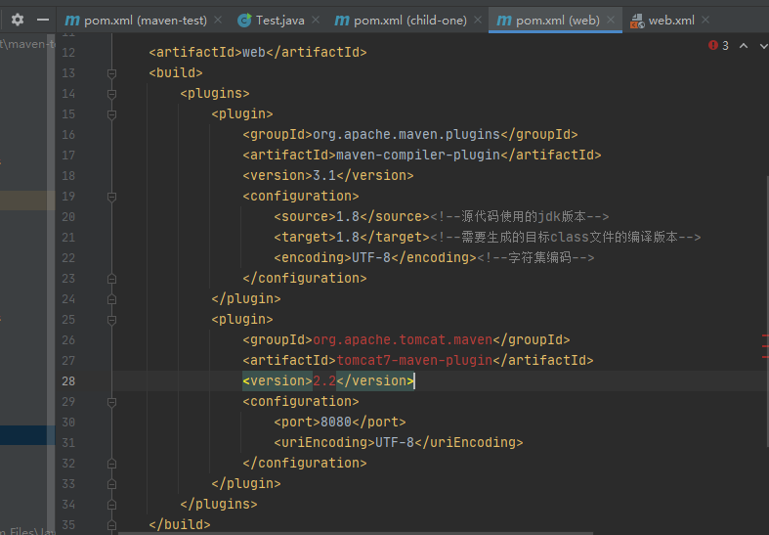Click the red error indicator showing 3
This screenshot has height=535, width=769.
[718, 46]
